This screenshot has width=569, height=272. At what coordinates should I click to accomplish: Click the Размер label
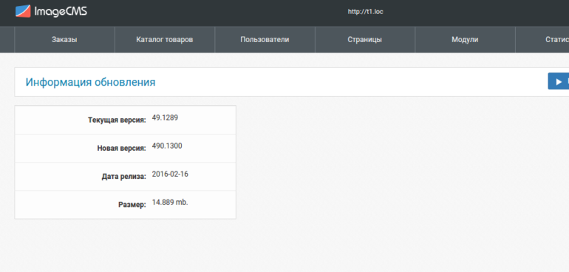coord(132,205)
